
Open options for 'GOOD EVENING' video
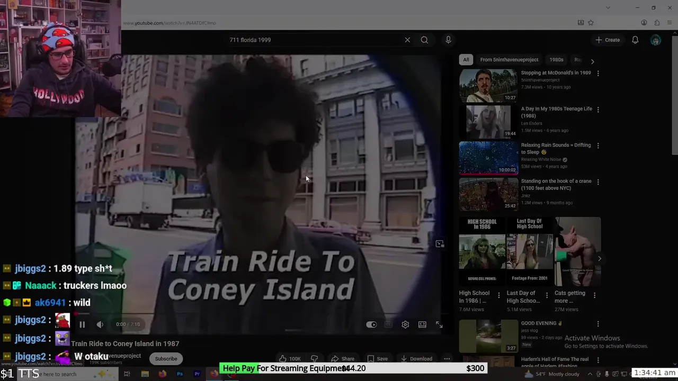pyautogui.click(x=598, y=324)
